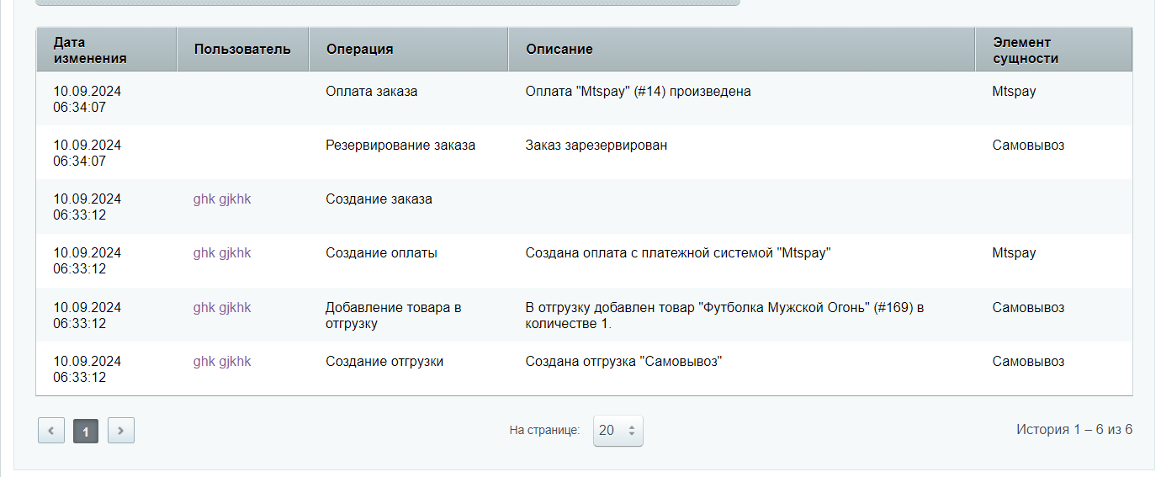Open user ghk gjkhk in Создание заказа row
1161x477 pixels.
click(222, 199)
